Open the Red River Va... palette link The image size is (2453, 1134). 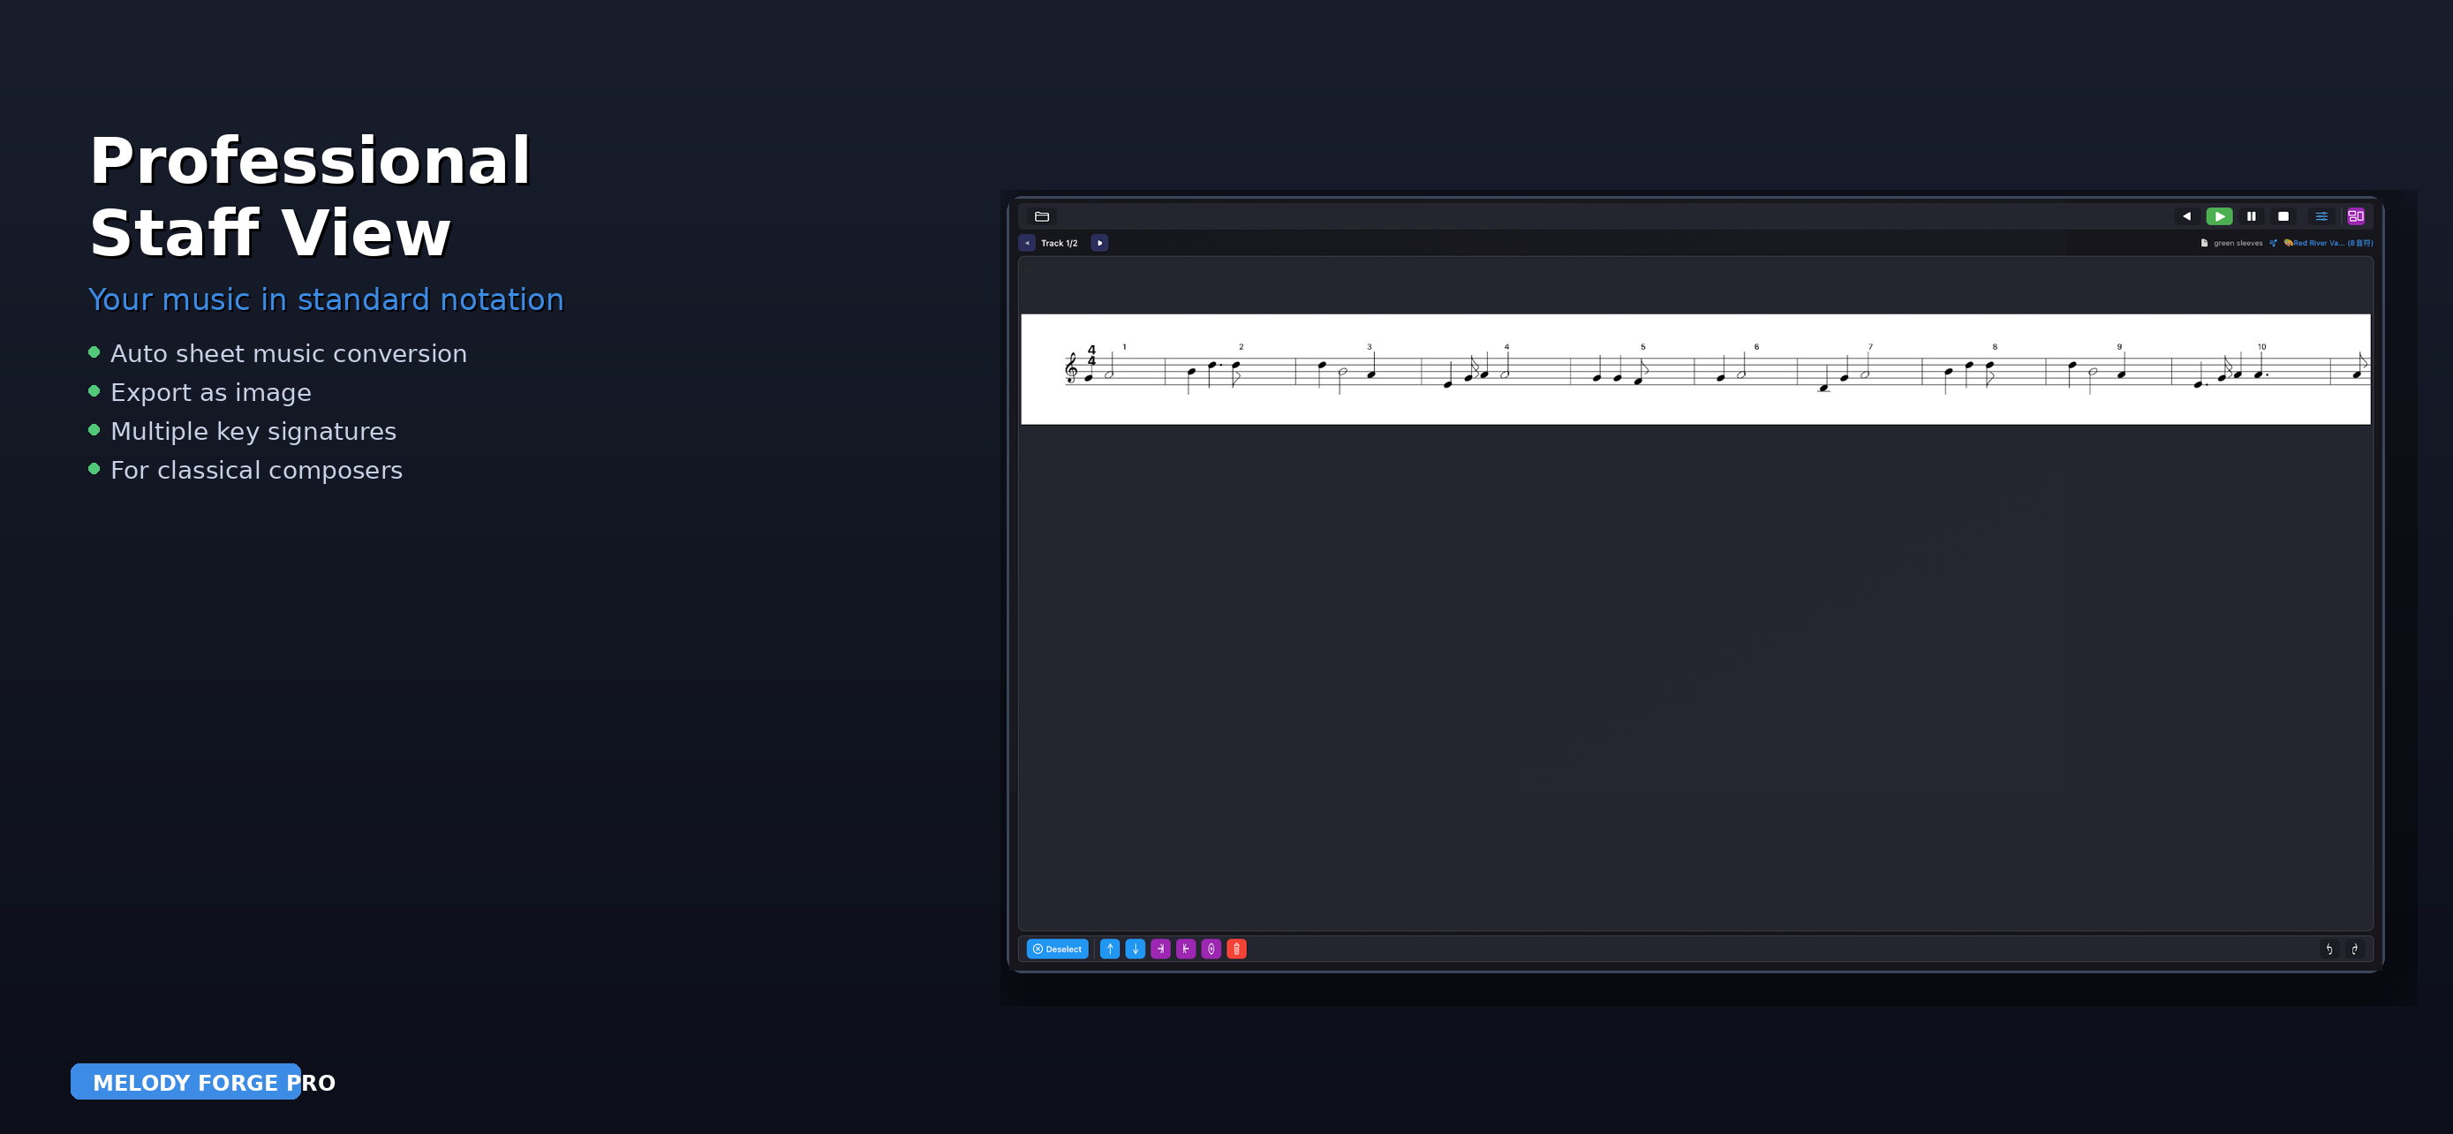coord(2328,243)
